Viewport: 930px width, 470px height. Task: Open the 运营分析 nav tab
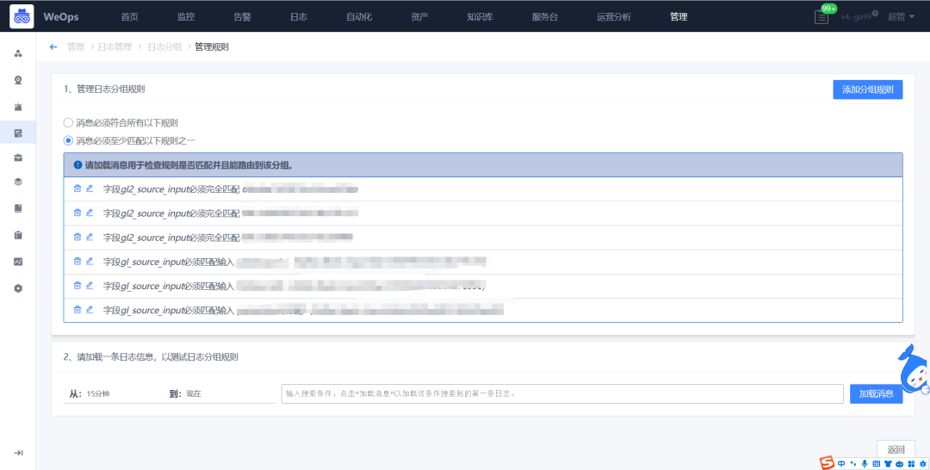click(x=614, y=17)
